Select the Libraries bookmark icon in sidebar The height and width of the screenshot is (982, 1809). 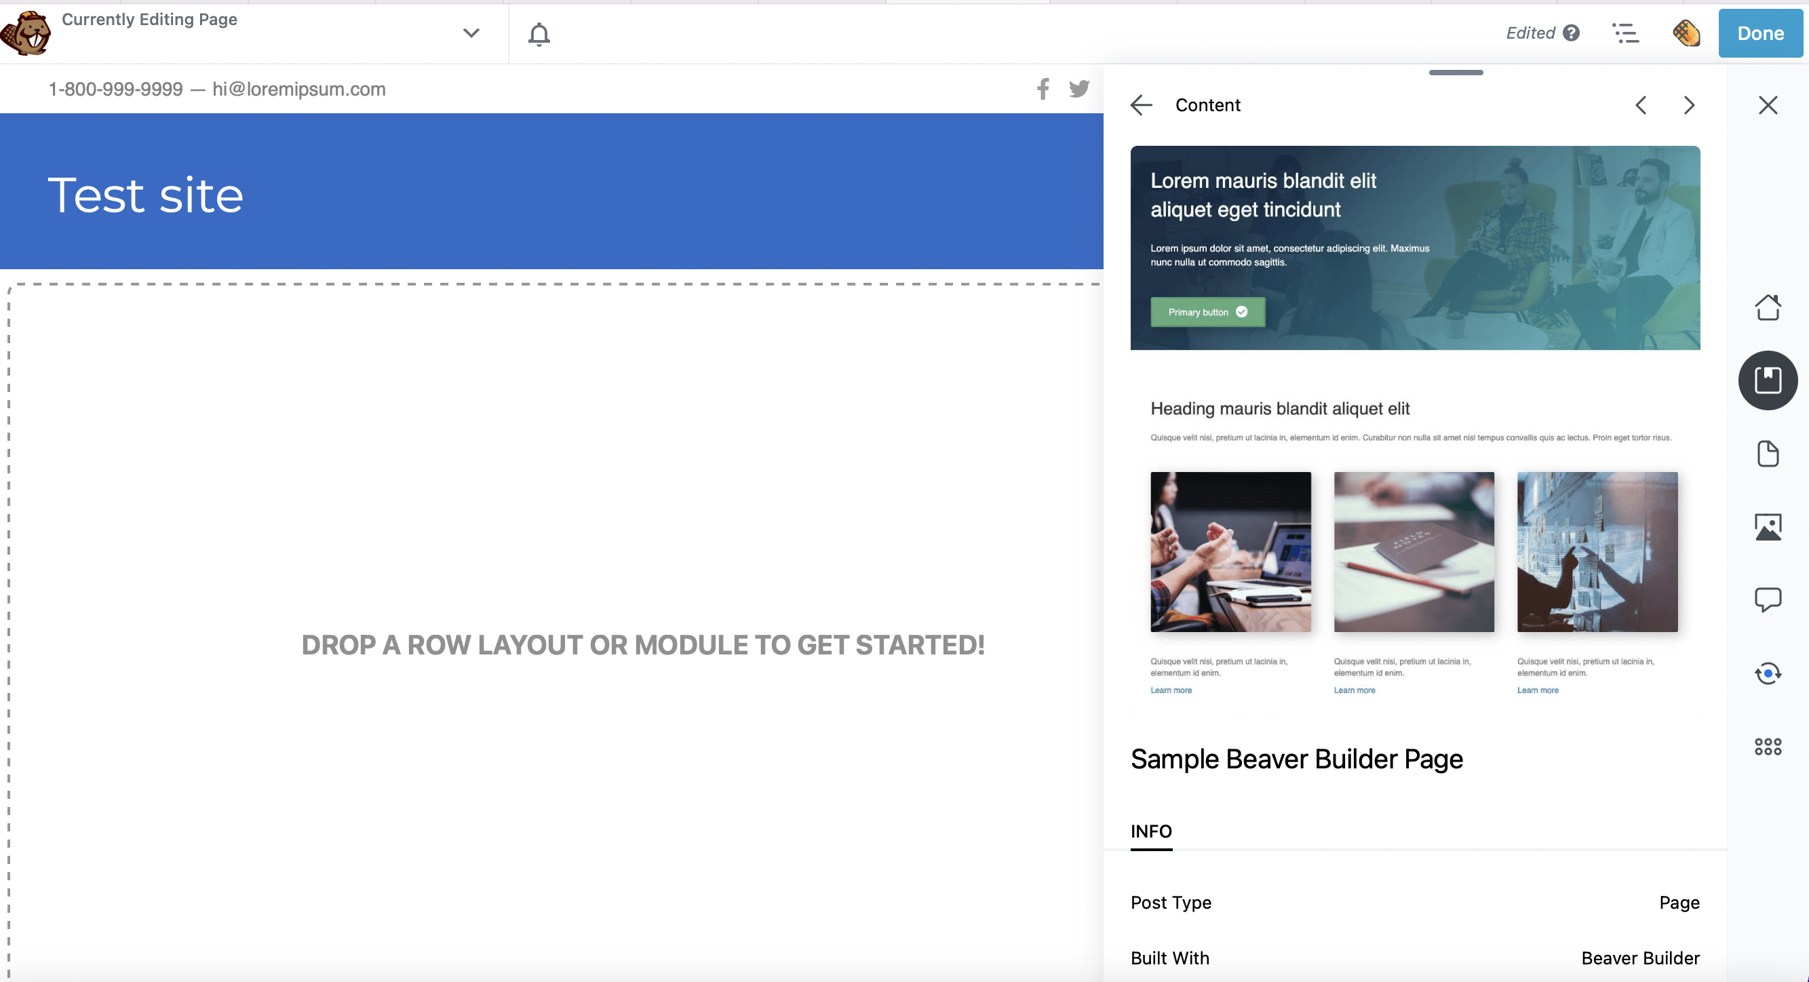(1768, 380)
